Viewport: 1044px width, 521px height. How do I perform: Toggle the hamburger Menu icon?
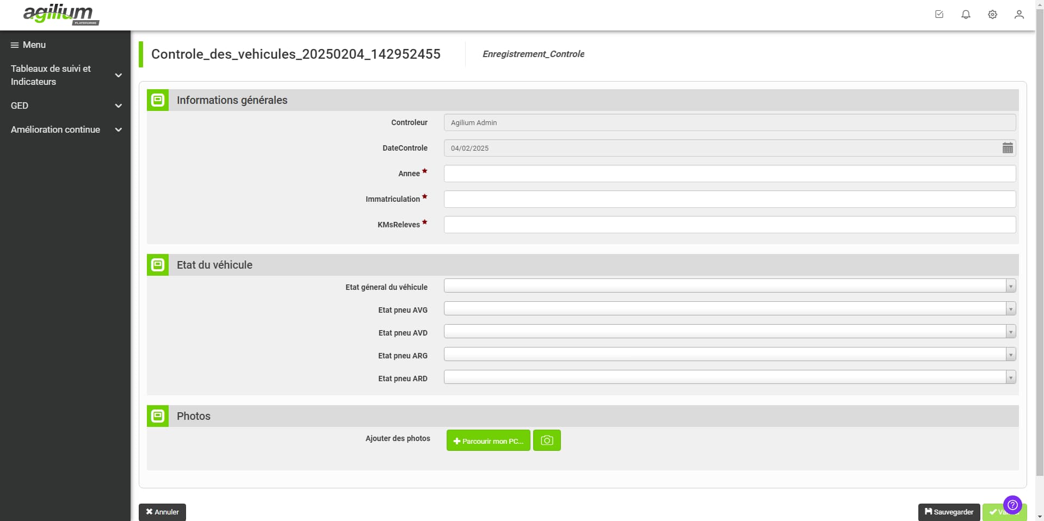tap(15, 45)
